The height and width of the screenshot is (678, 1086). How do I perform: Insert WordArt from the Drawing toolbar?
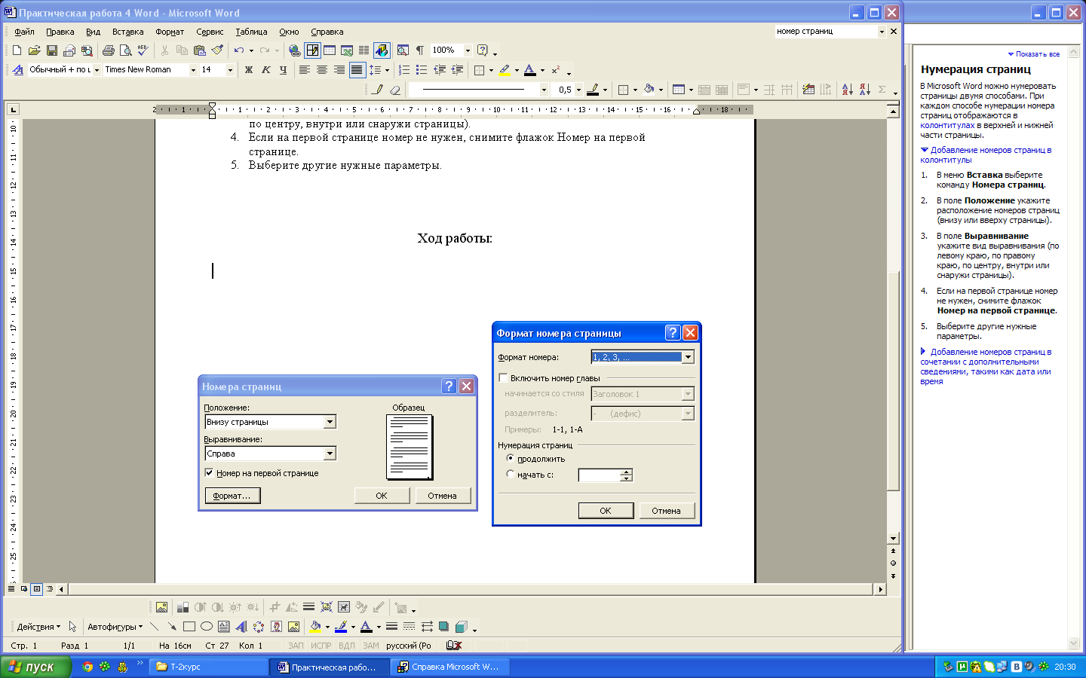(x=241, y=627)
